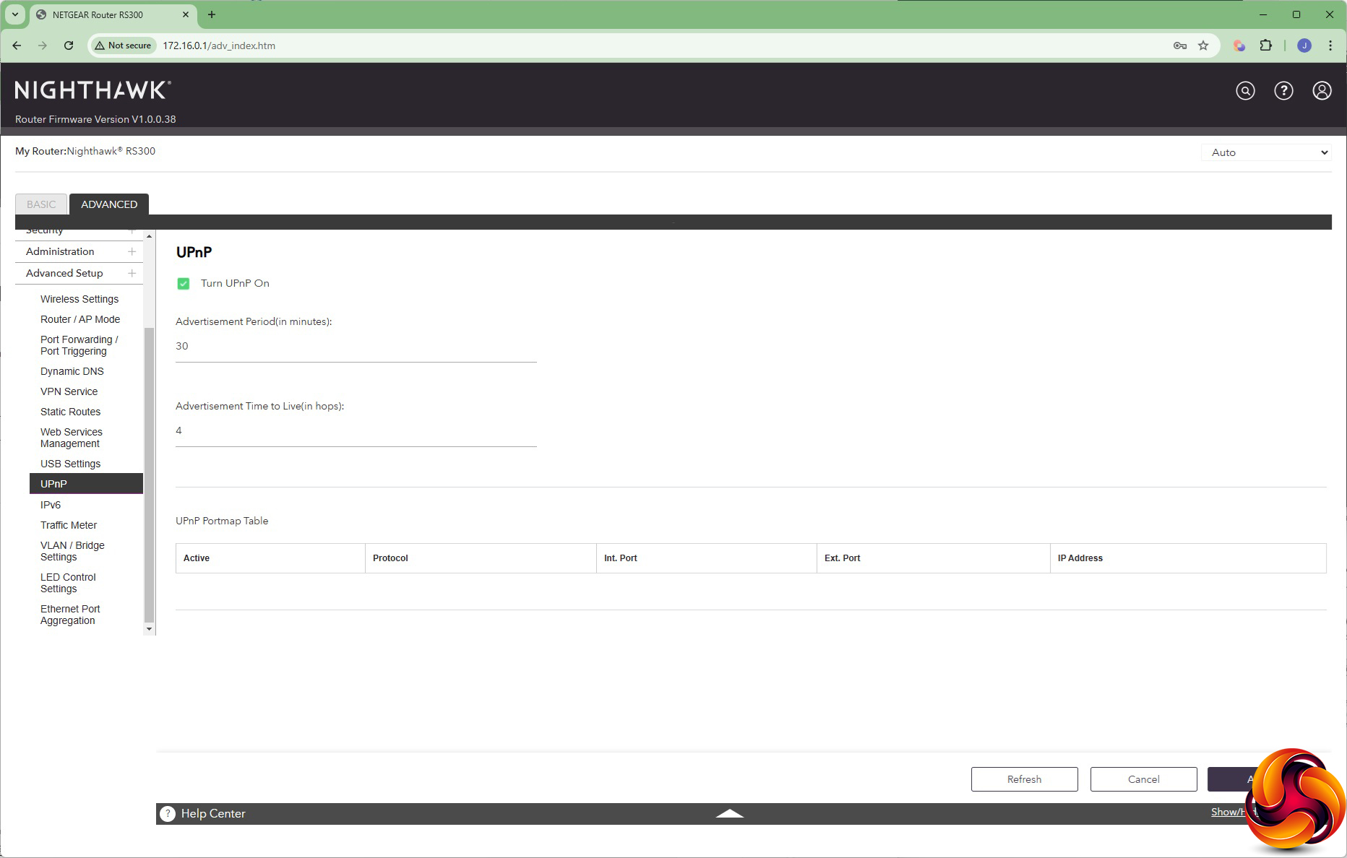This screenshot has height=858, width=1347.
Task: Open the saved passwords key icon
Action: point(1180,45)
